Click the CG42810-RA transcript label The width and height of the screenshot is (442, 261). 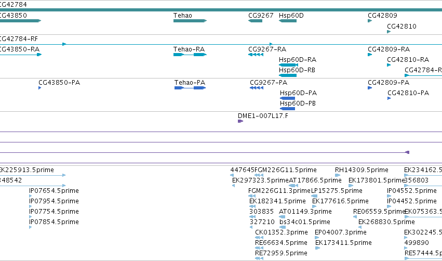[408, 60]
